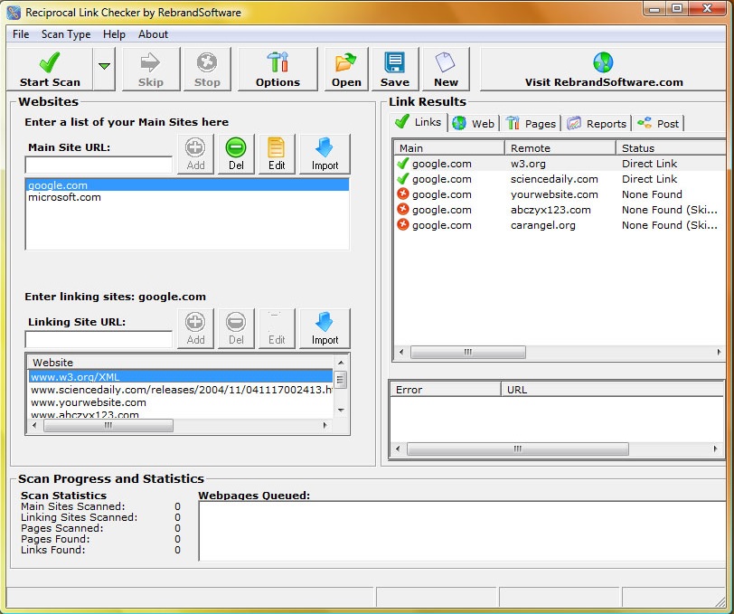734x614 pixels.
Task: Sort results by the Status column header
Action: (x=670, y=147)
